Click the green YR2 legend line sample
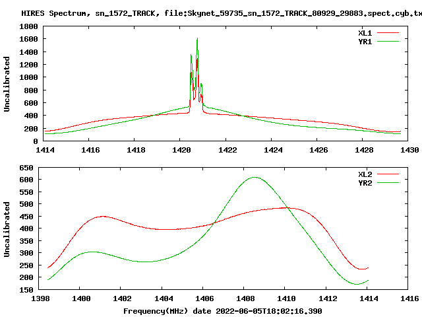 click(388, 183)
